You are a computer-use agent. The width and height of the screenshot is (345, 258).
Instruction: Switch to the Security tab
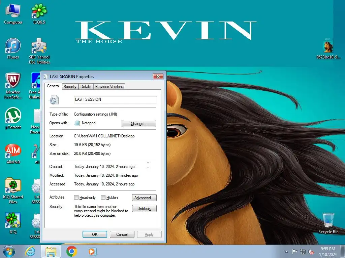pos(70,87)
